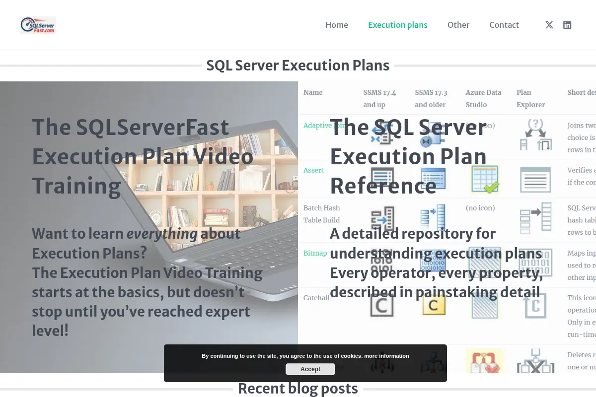Open the Contact page
The width and height of the screenshot is (596, 397).
[x=504, y=25]
